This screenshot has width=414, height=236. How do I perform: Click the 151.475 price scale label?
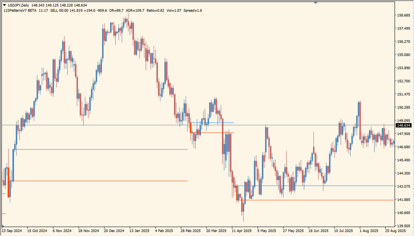point(403,94)
